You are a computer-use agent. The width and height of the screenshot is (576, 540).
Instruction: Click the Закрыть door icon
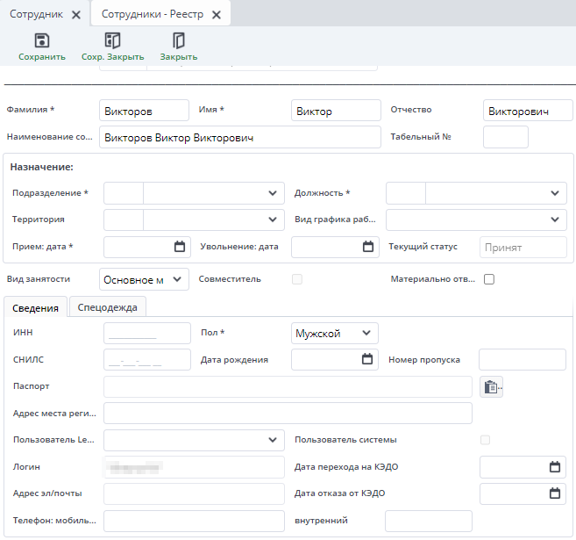coord(178,40)
